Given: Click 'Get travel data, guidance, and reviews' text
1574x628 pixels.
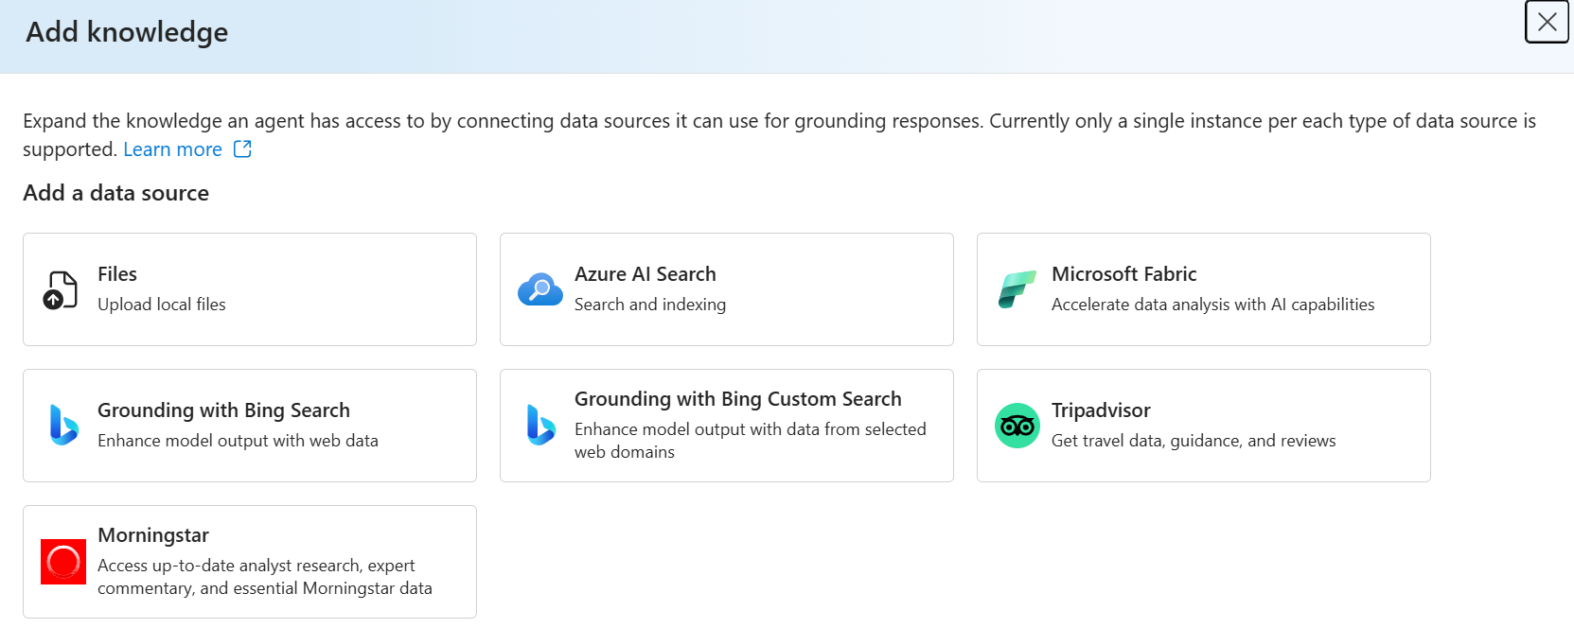Looking at the screenshot, I should pos(1193,441).
